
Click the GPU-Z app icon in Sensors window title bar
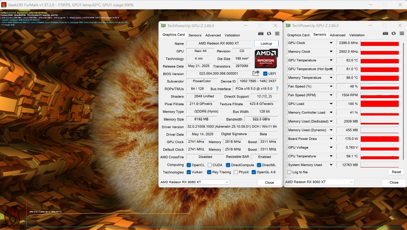click(x=288, y=26)
